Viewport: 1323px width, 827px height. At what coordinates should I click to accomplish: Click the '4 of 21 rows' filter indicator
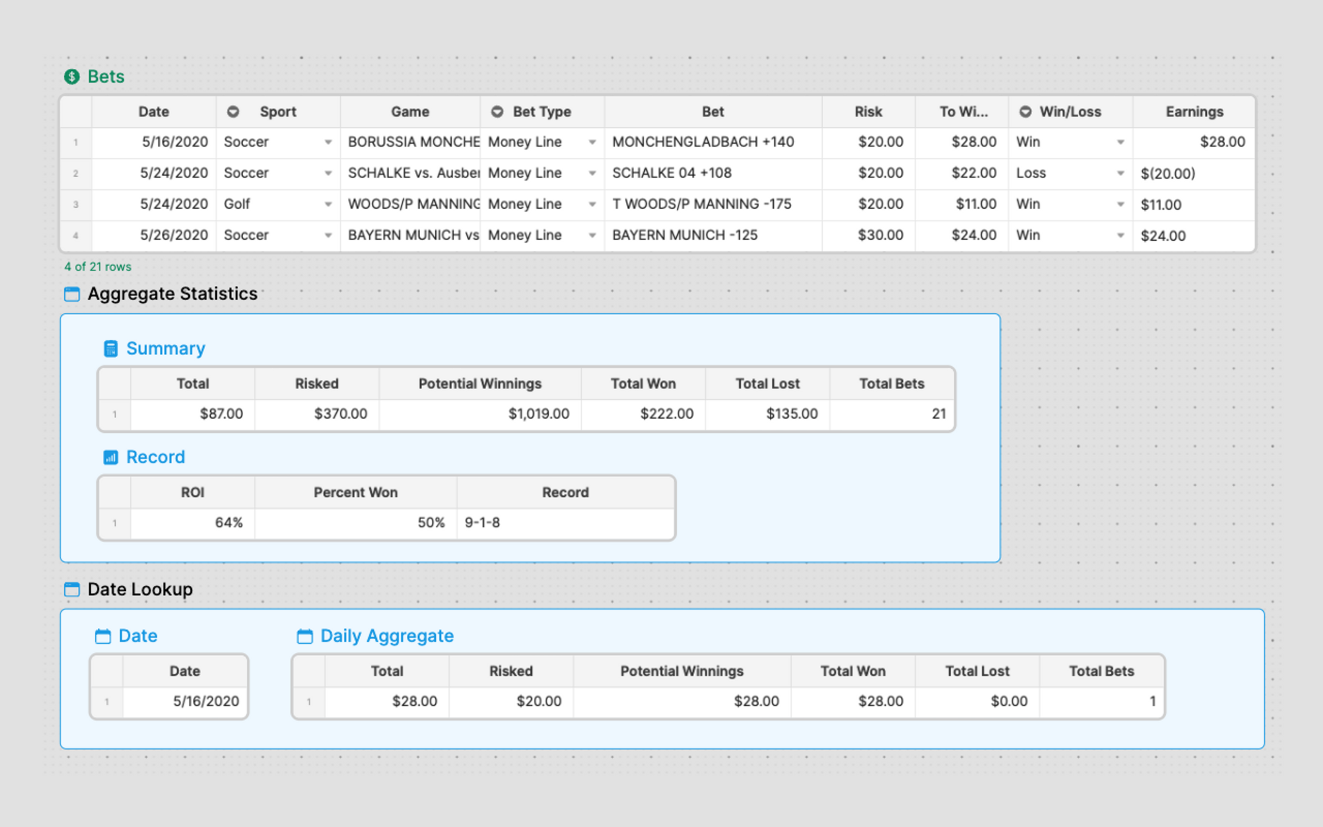coord(98,267)
